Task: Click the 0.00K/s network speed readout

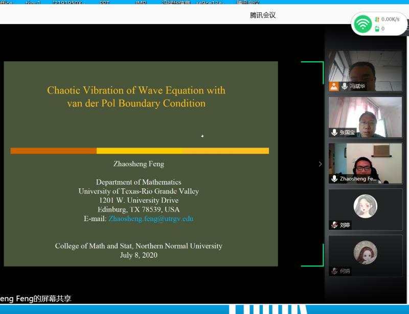Action: 390,19
